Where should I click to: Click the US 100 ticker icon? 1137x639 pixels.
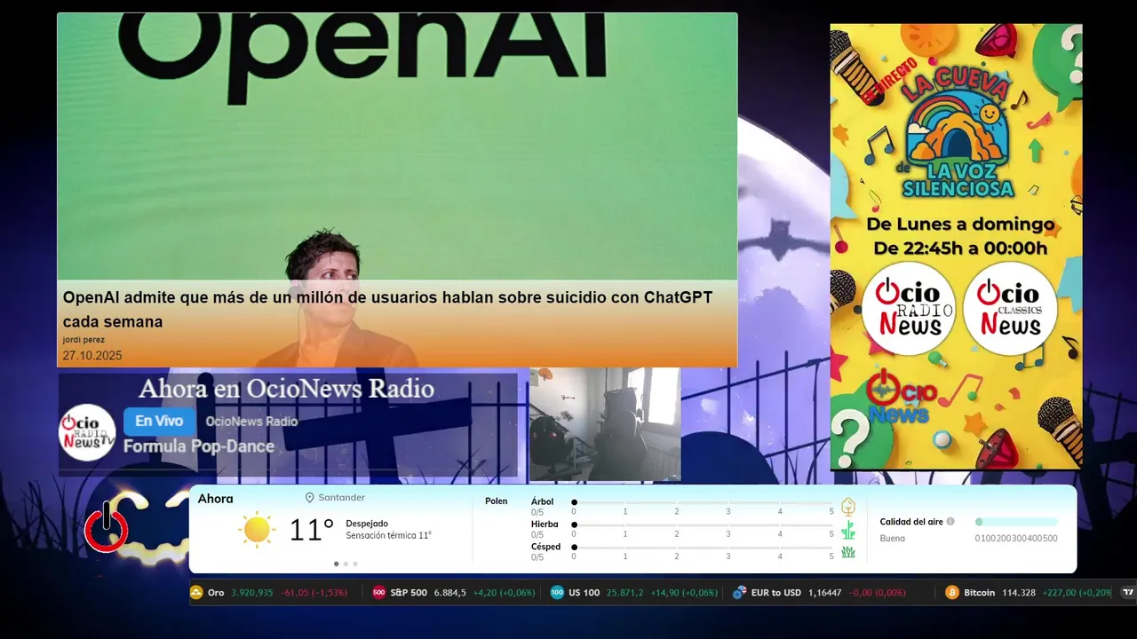pyautogui.click(x=557, y=592)
